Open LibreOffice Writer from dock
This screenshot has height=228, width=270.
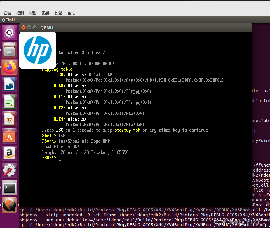(x=9, y=84)
